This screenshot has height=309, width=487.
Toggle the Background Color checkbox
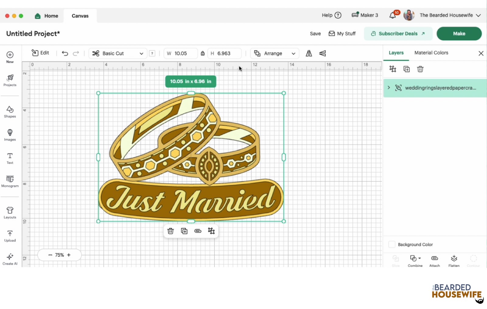(x=392, y=245)
